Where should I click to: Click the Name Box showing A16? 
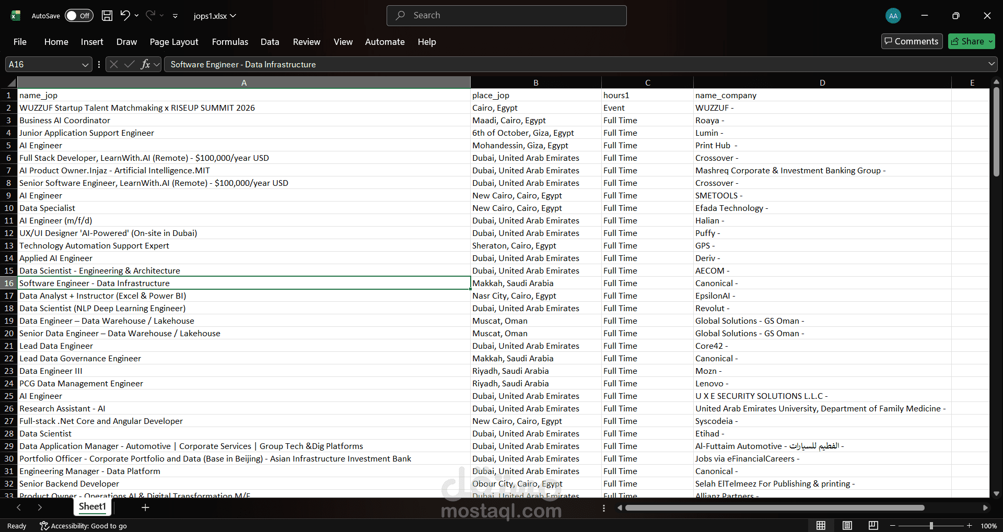[44, 64]
